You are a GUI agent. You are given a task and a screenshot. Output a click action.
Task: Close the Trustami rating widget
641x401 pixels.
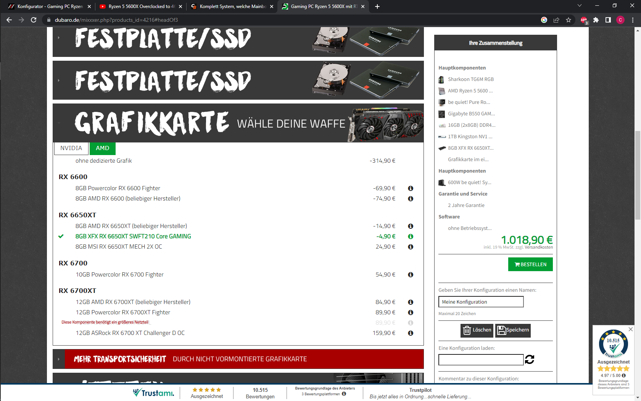pyautogui.click(x=631, y=329)
